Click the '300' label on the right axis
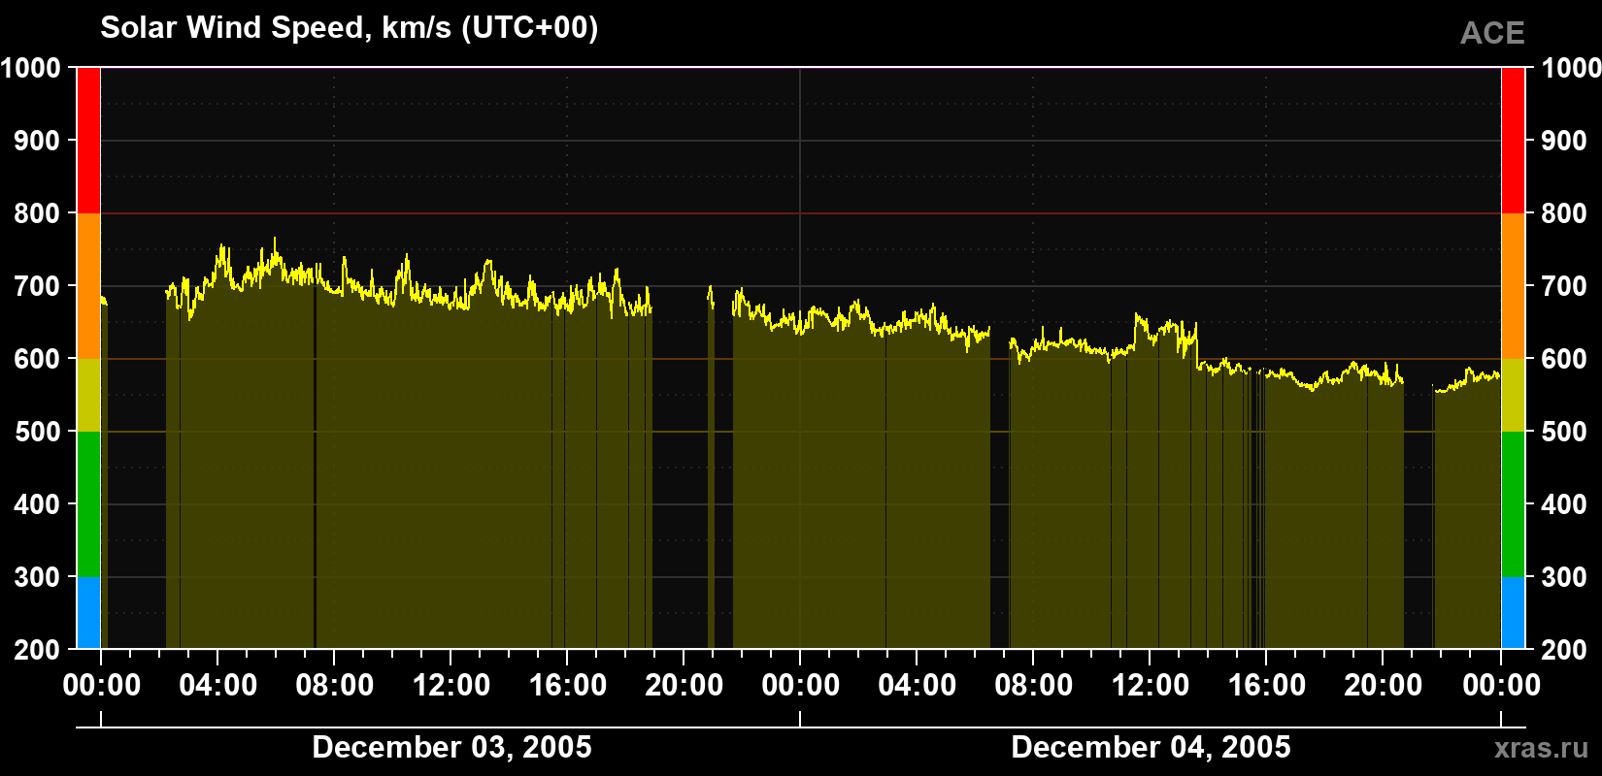The height and width of the screenshot is (776, 1602). pos(1564,577)
